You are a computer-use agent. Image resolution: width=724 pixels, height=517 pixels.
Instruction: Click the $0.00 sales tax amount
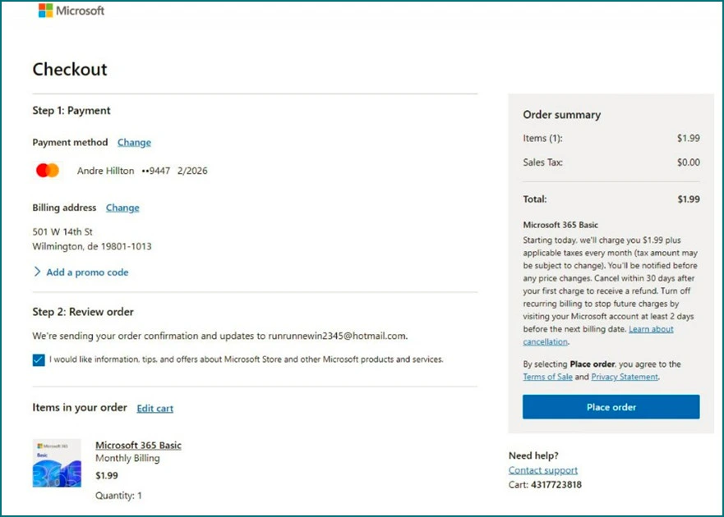(x=689, y=162)
